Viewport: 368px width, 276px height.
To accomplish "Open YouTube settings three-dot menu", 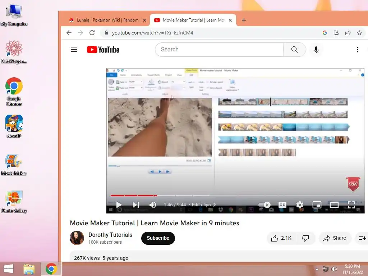I will 357,50.
